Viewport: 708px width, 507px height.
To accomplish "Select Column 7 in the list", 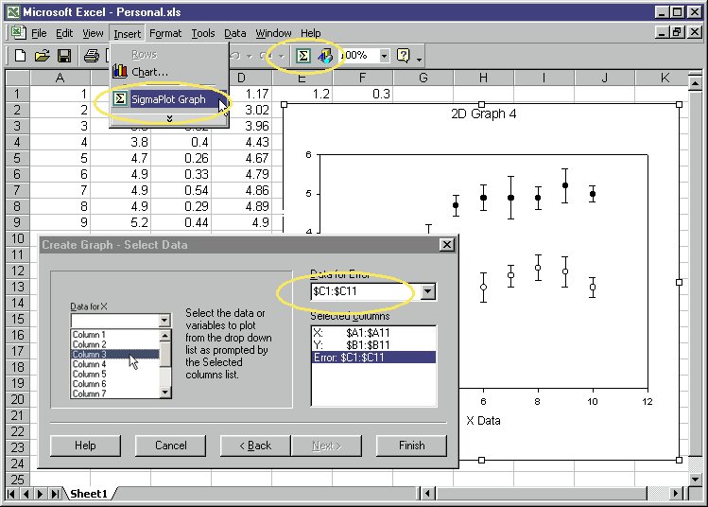I will pos(114,393).
